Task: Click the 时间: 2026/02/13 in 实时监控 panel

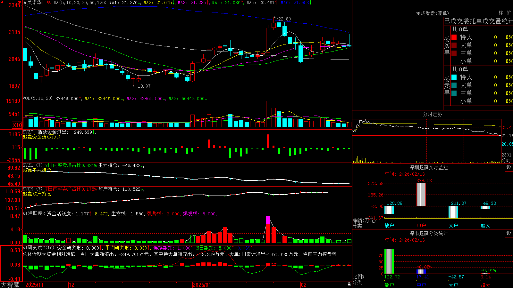Action: pyautogui.click(x=404, y=174)
